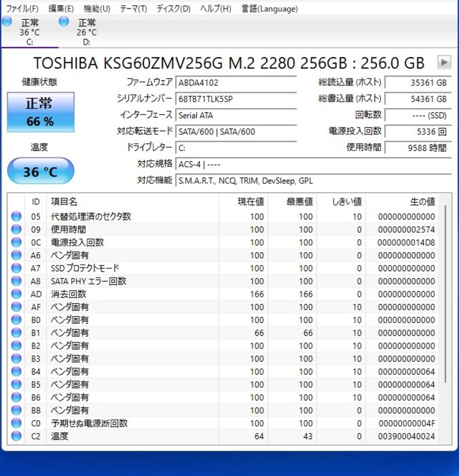The height and width of the screenshot is (476, 459).
Task: Click the 生の値 column header
Action: [x=402, y=202]
